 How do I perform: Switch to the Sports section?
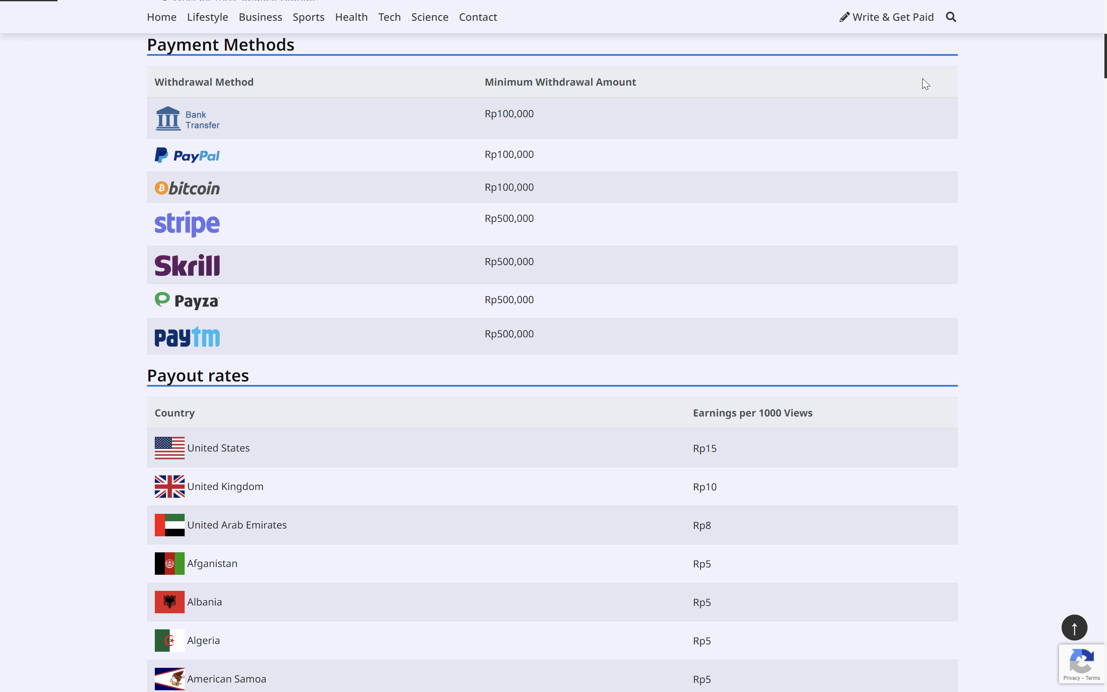point(309,17)
